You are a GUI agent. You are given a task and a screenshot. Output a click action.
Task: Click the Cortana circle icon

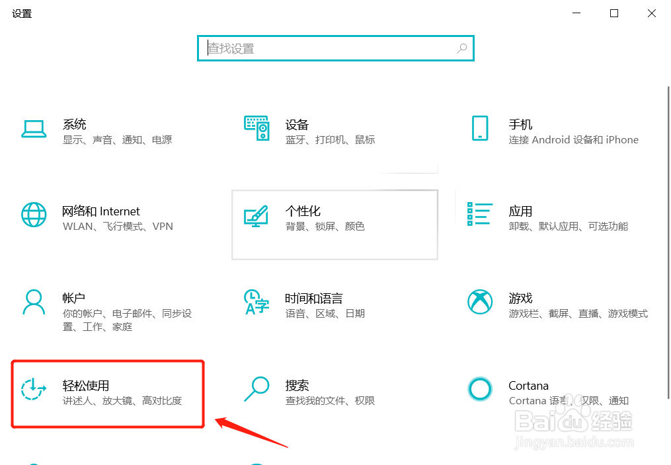(x=480, y=389)
